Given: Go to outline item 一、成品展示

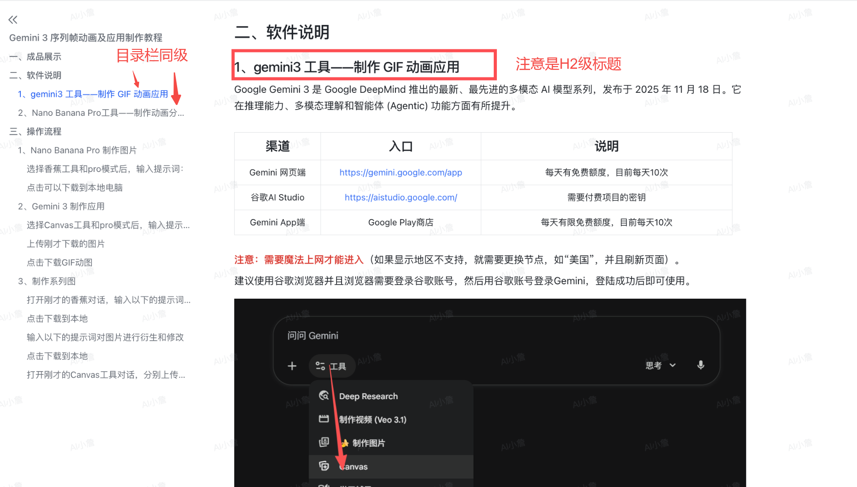Looking at the screenshot, I should click(35, 57).
